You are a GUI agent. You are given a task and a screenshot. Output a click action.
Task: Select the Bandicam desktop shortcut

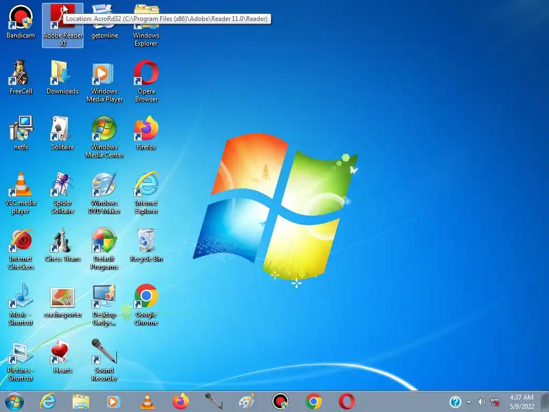(21, 21)
